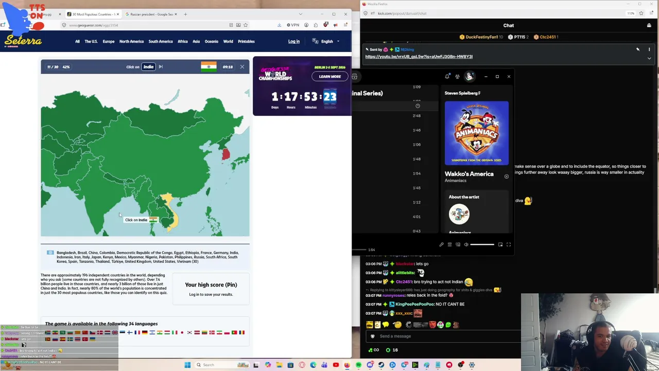Screen dimensions: 659x371
Task: Add Wakko's America to library via plus icon
Action: (x=507, y=176)
